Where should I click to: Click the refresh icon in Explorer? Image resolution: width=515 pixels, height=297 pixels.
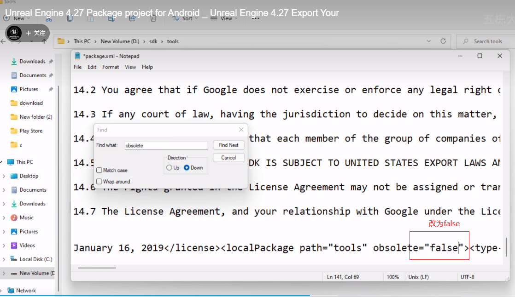tap(443, 41)
